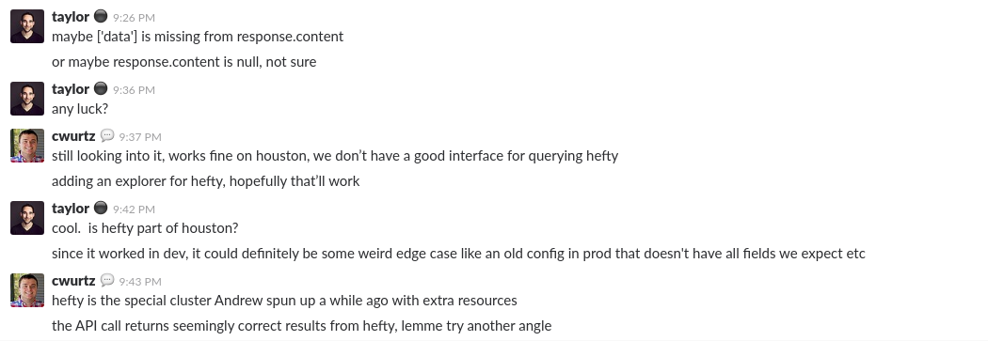
Task: Select cwurtz's username at 9:43 PM message
Action: point(73,281)
